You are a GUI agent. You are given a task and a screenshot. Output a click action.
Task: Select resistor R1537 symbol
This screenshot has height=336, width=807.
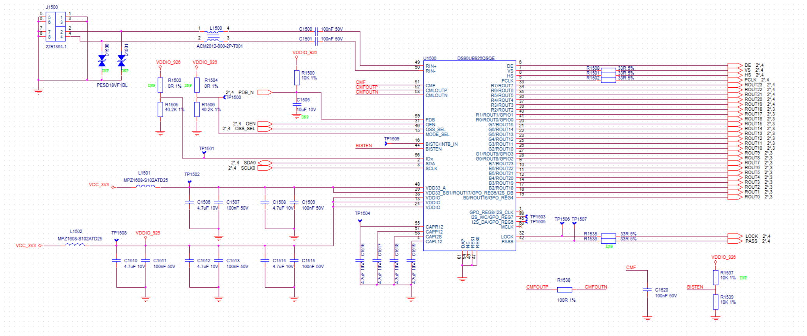(x=715, y=278)
